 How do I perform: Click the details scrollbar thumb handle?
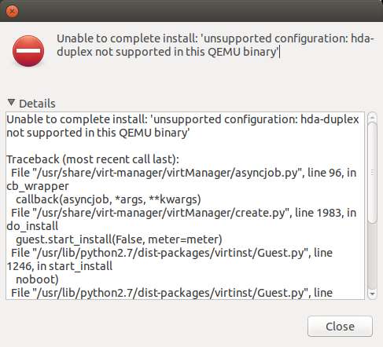point(372,173)
